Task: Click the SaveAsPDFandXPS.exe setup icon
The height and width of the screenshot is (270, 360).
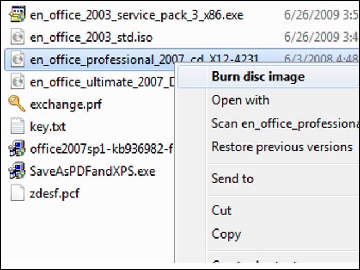Action: tap(17, 170)
